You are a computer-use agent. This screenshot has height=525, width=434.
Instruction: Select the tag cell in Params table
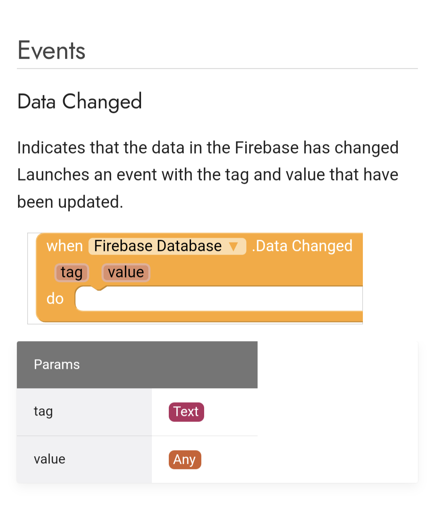coord(43,412)
